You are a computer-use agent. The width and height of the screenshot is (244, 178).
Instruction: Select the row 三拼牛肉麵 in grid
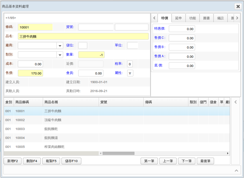pos(117,111)
